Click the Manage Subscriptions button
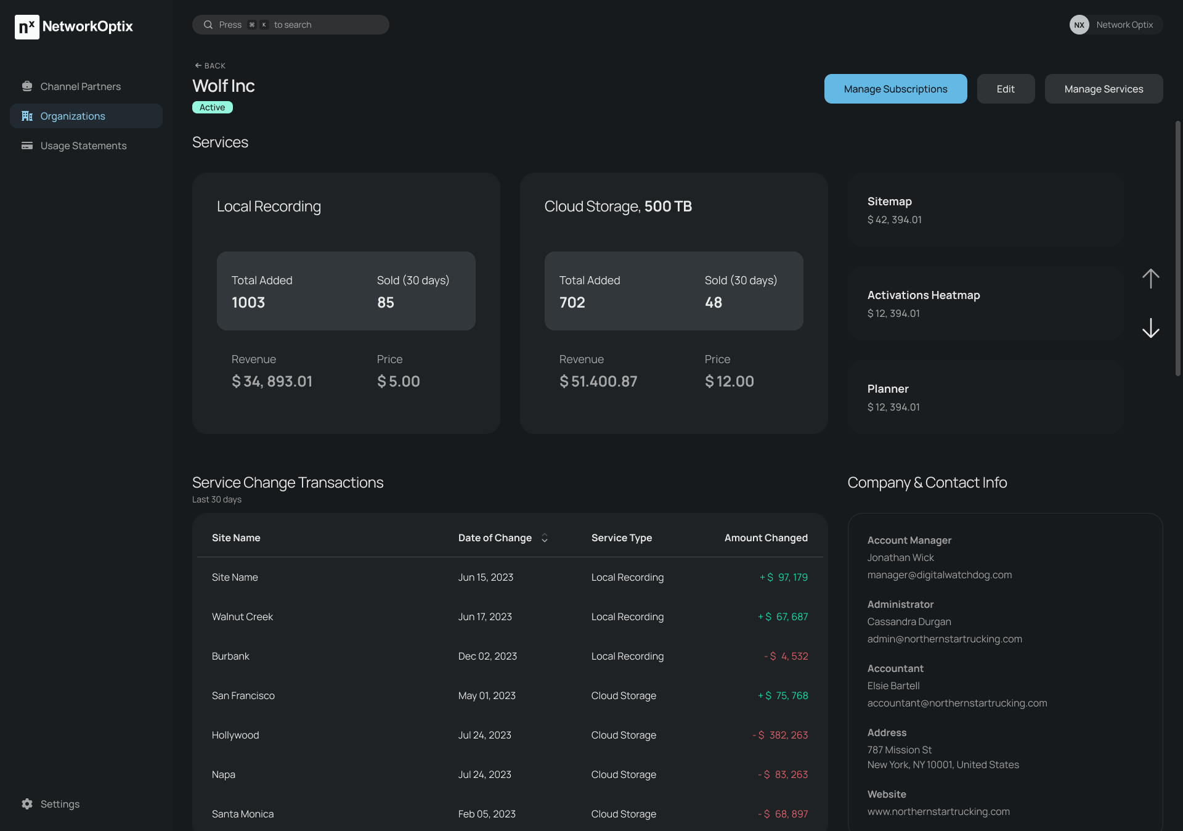The width and height of the screenshot is (1183, 831). [x=895, y=88]
